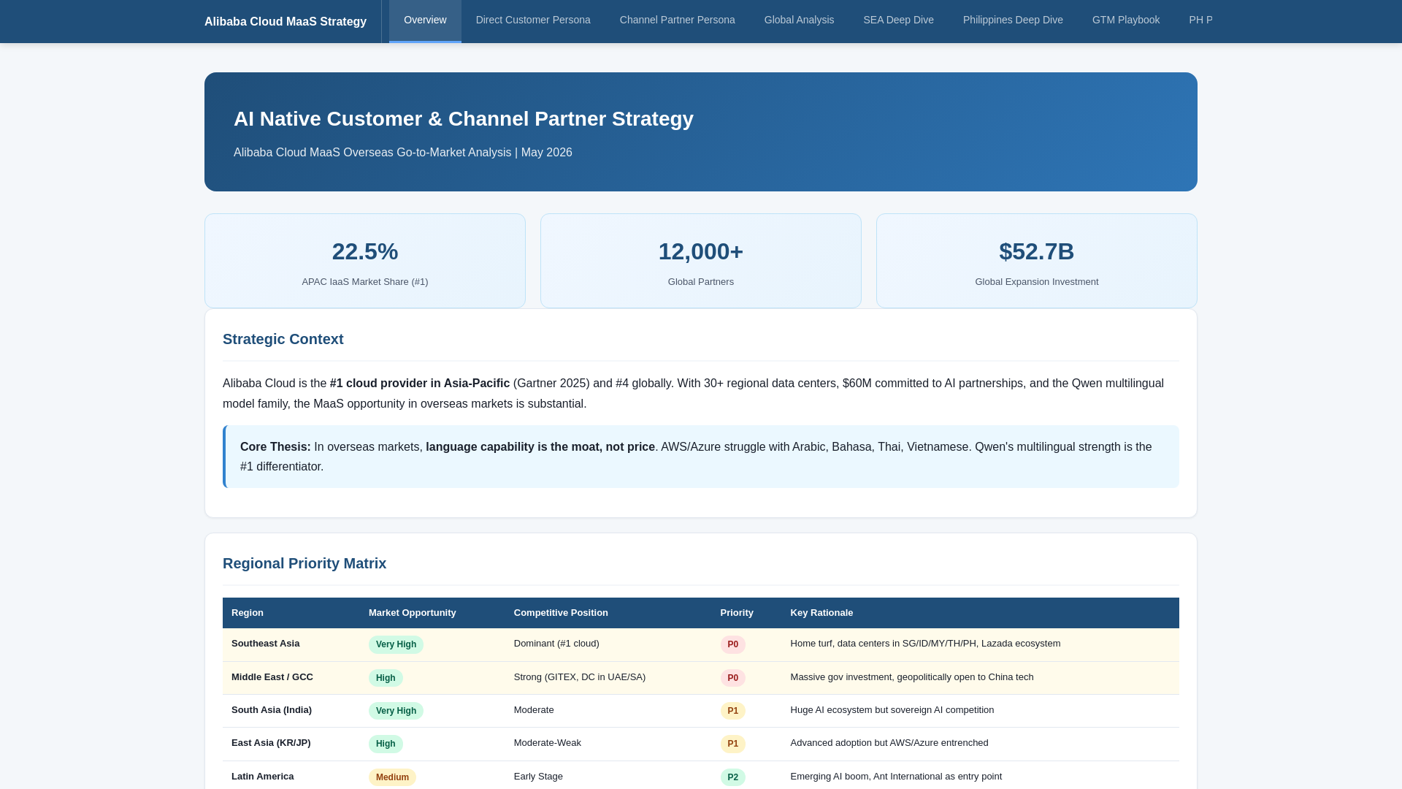Click the P0 badge in Middle East row
This screenshot has height=789, width=1402.
[x=733, y=678]
